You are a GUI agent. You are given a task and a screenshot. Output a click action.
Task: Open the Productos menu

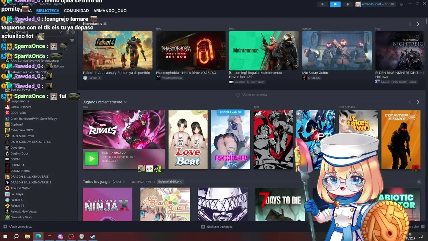click(44, 4)
